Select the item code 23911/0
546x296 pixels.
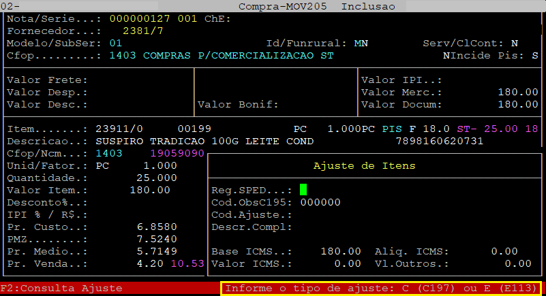click(116, 129)
